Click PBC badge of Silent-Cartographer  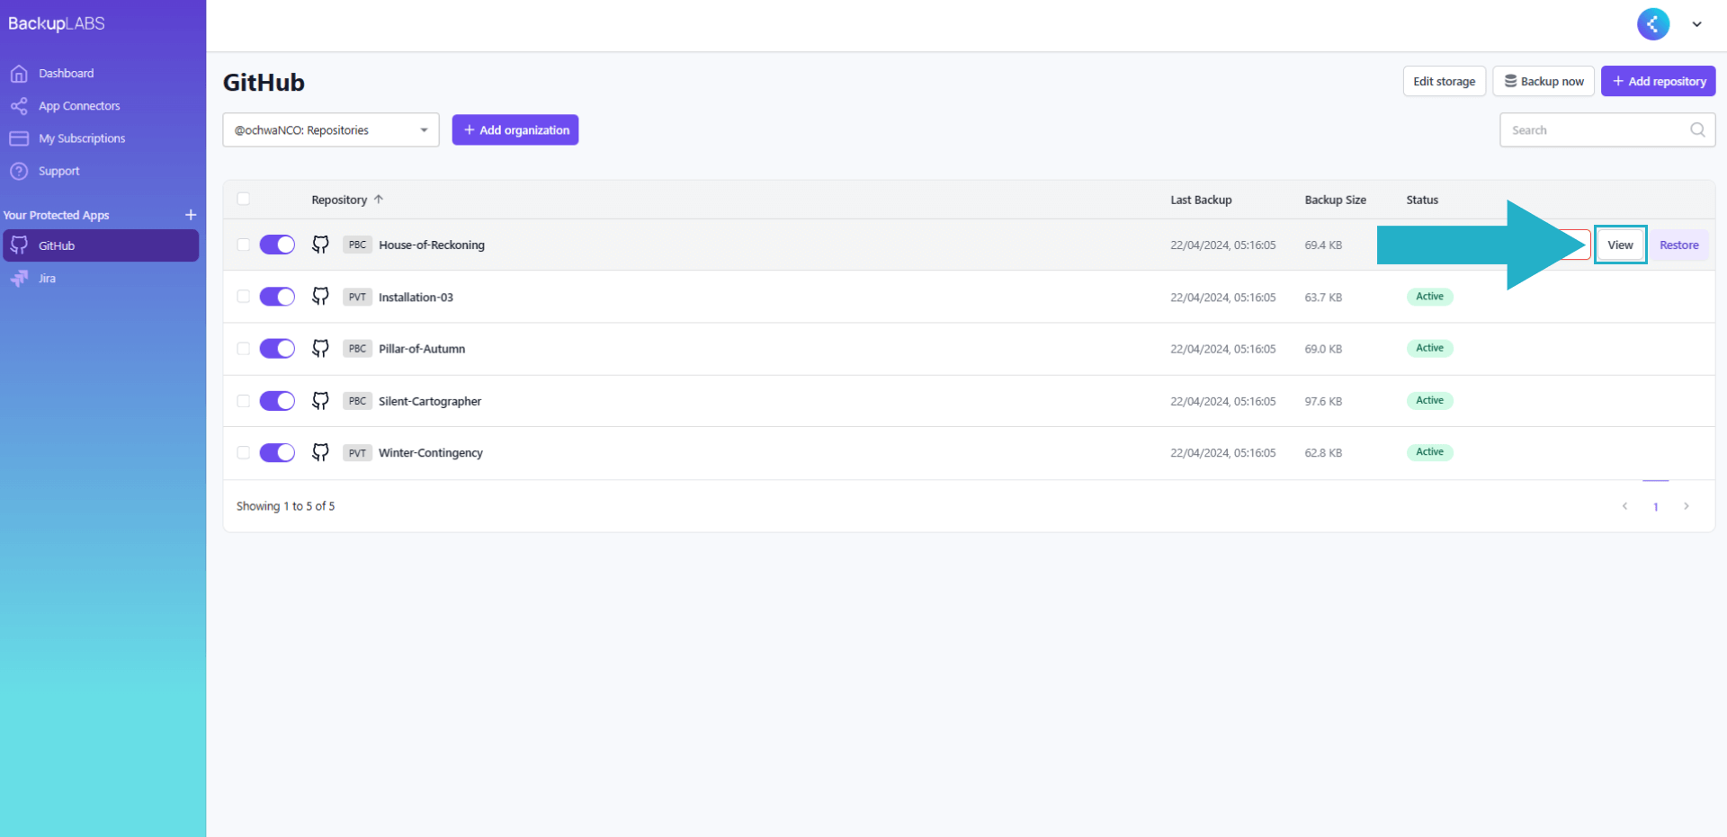pyautogui.click(x=357, y=401)
